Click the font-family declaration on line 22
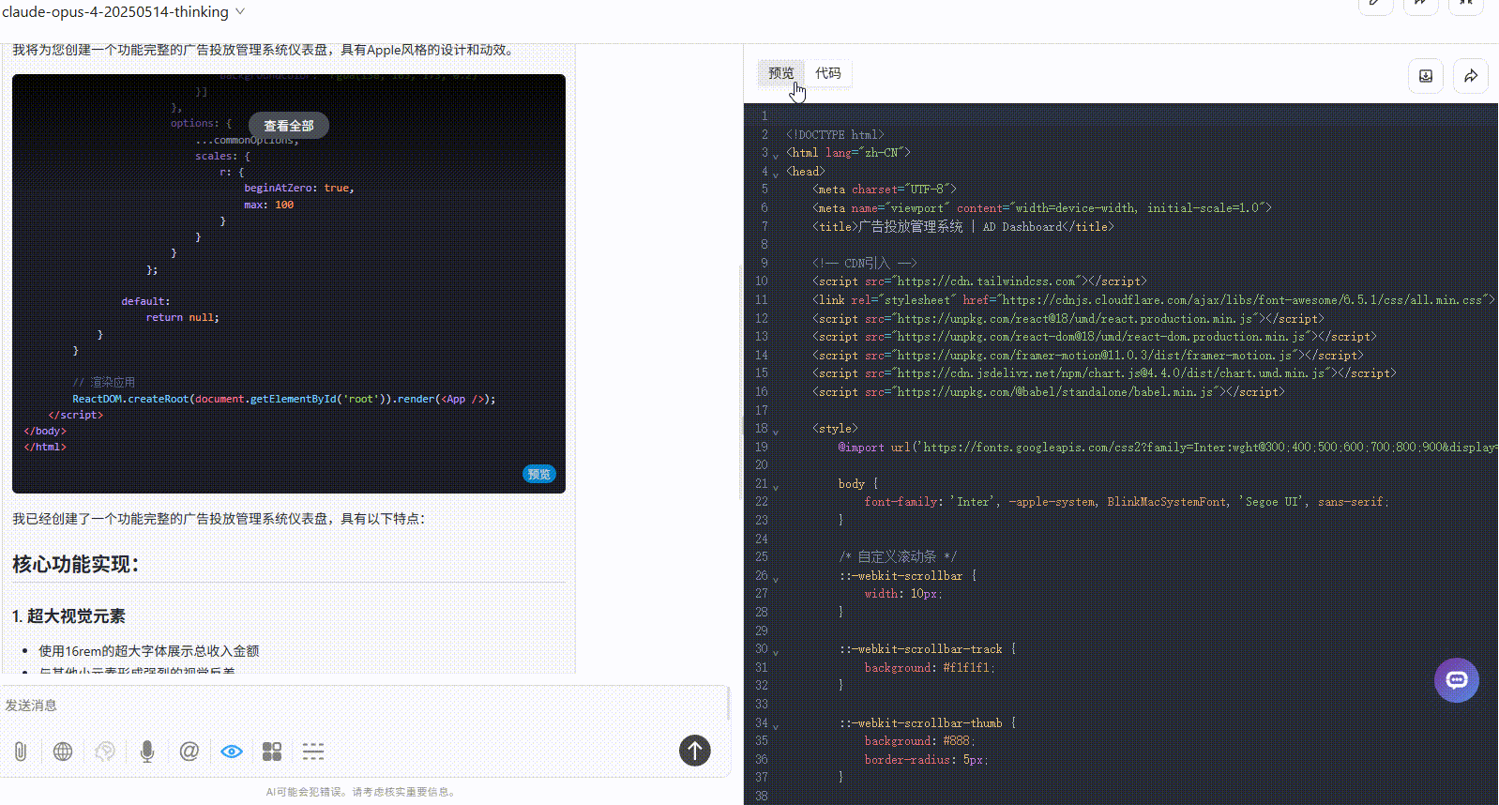 point(1127,502)
